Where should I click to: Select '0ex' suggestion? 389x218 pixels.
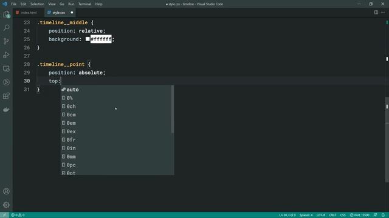[x=116, y=131]
